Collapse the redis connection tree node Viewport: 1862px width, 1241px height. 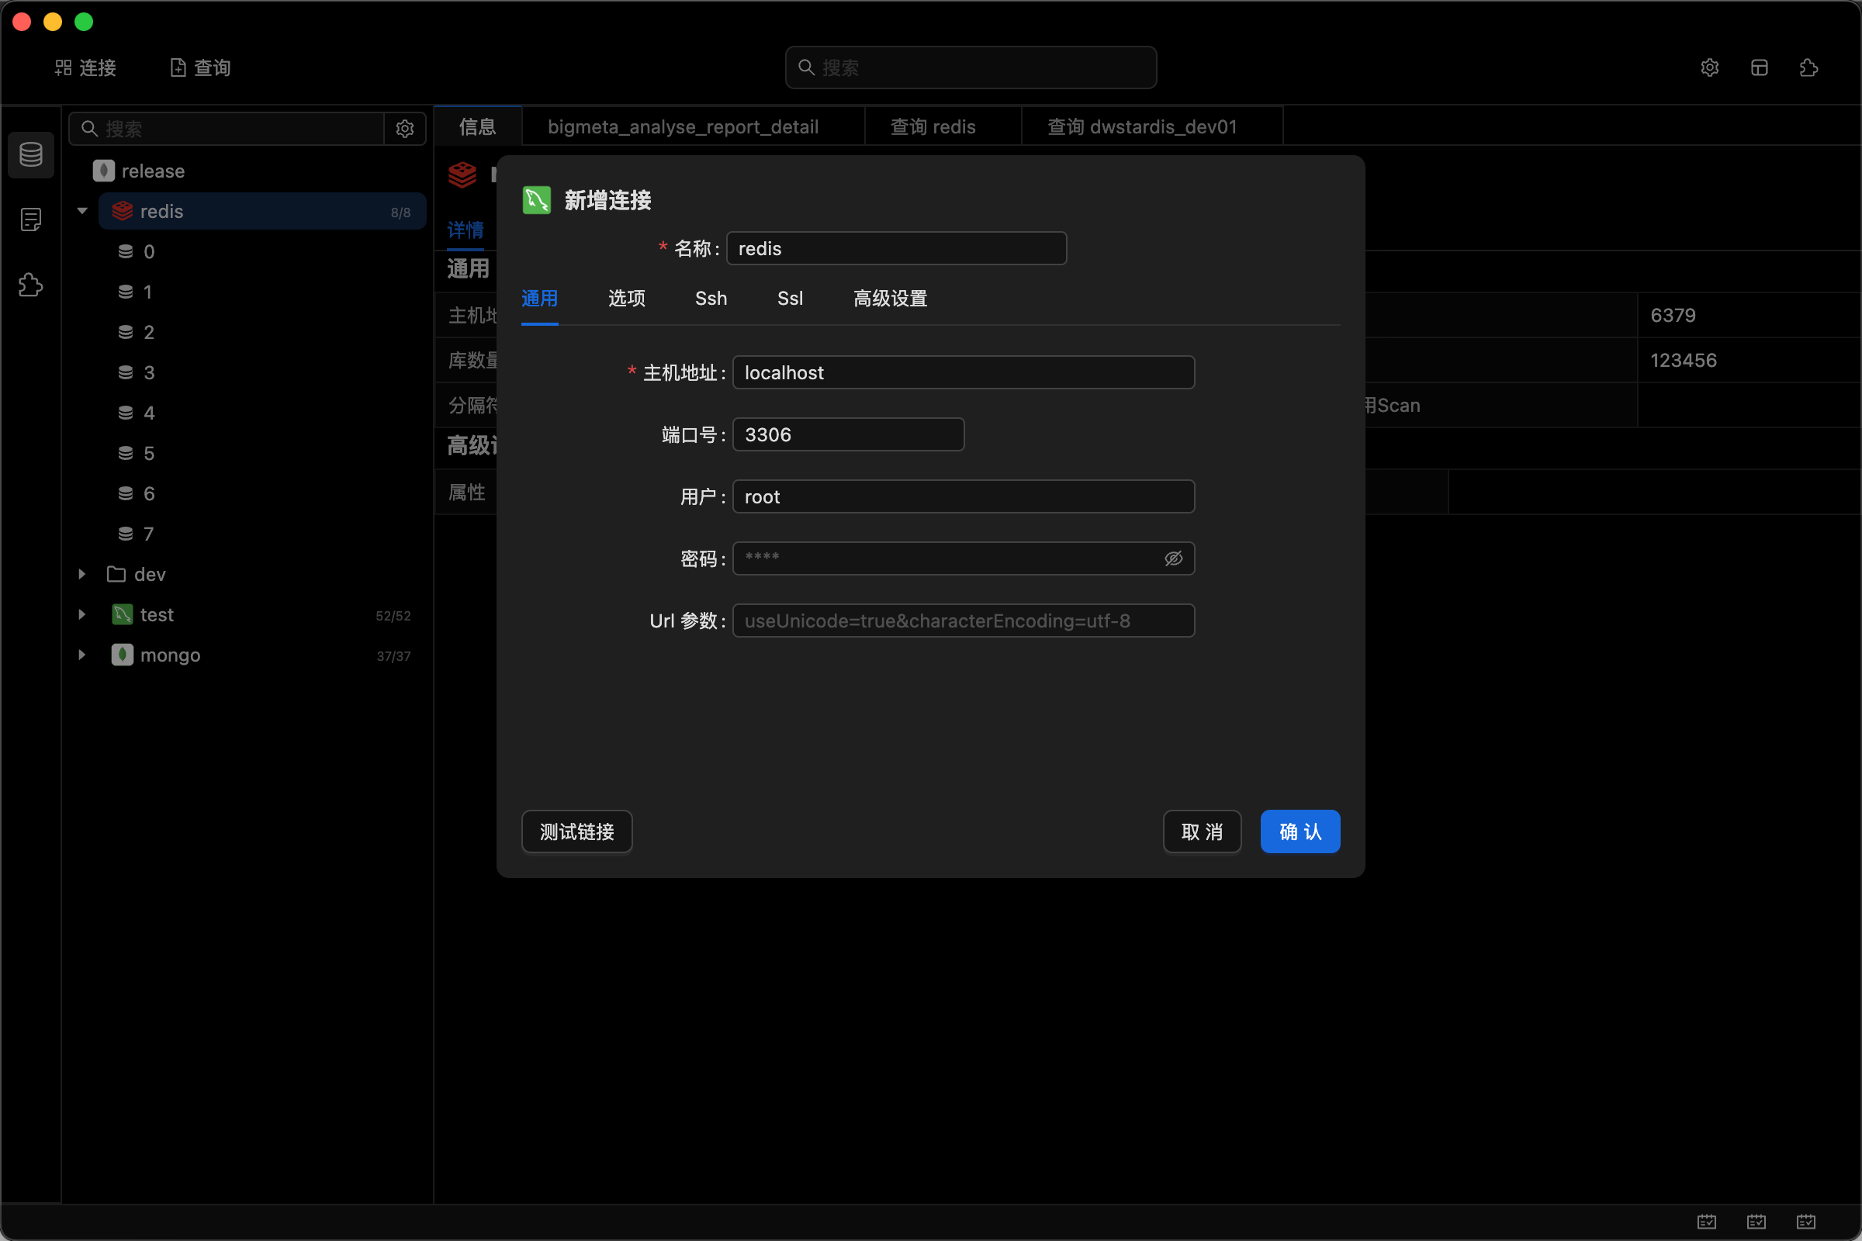pyautogui.click(x=82, y=211)
